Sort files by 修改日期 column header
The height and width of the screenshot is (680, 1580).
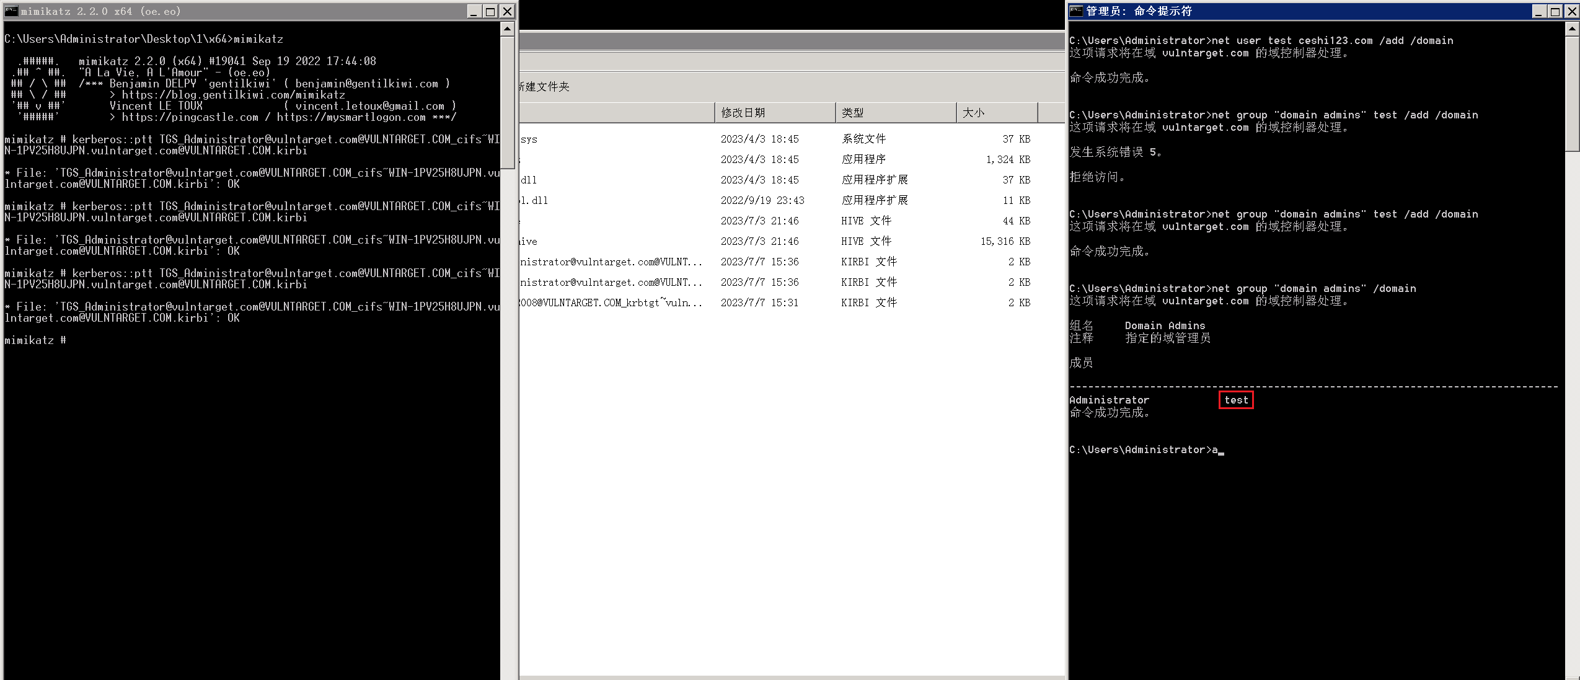tap(775, 113)
